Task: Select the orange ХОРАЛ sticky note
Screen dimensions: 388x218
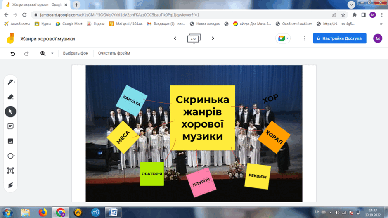Action: (x=274, y=137)
